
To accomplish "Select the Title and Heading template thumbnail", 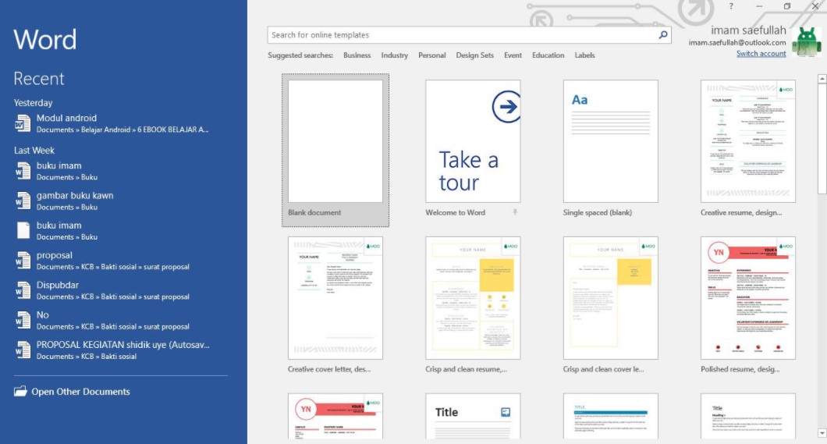I will tap(748, 416).
